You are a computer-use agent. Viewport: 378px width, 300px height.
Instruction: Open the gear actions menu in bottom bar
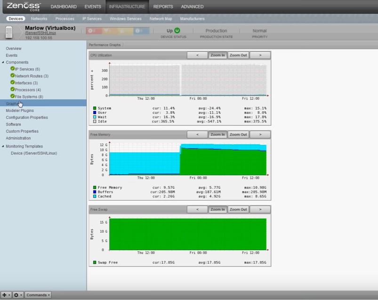(x=17, y=295)
